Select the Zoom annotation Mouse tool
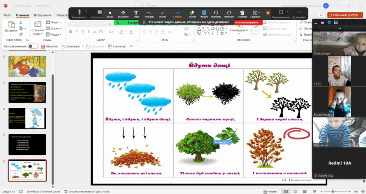 click(110, 14)
